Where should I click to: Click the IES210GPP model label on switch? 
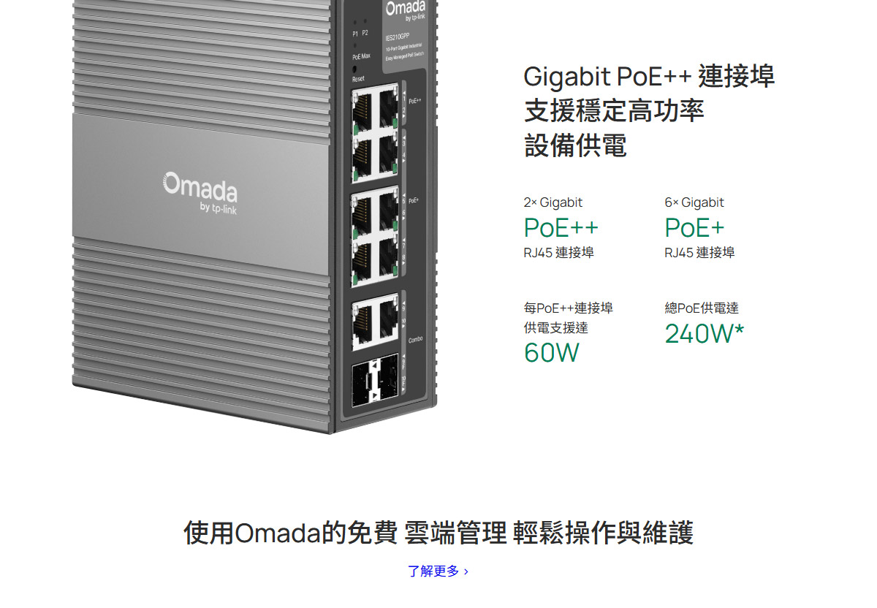pyautogui.click(x=398, y=37)
